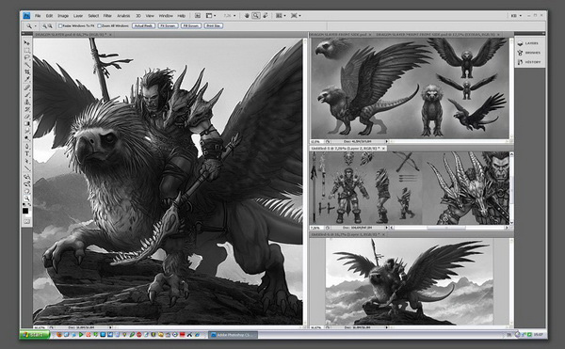Click the zoom percentage field of DRAGON SLAYER.psd
Screen dimensions: 565x349
click(x=40, y=327)
